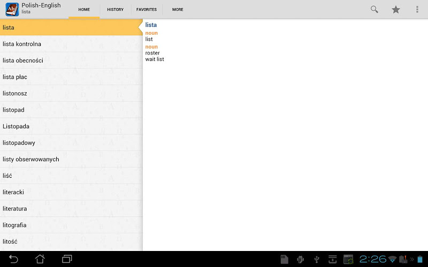
Task: Tap the Android debug notification icon
Action: (301, 260)
